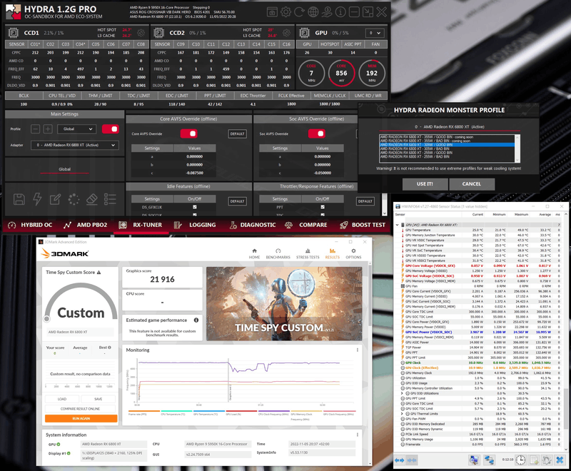The width and height of the screenshot is (571, 471).
Task: Toggle the Core AVFS Override switch
Action: (188, 133)
